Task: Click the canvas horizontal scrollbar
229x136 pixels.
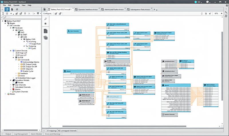Action: 124,126
